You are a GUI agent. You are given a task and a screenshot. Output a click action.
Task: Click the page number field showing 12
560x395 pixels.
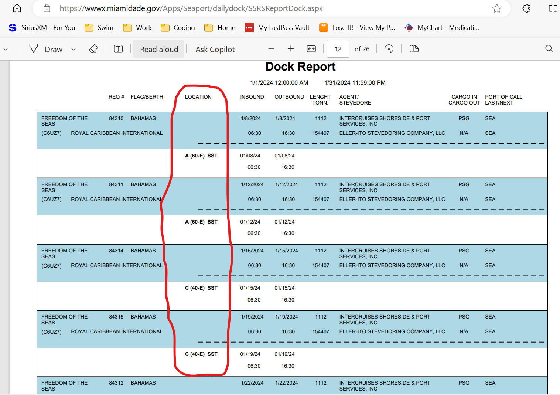tap(337, 48)
